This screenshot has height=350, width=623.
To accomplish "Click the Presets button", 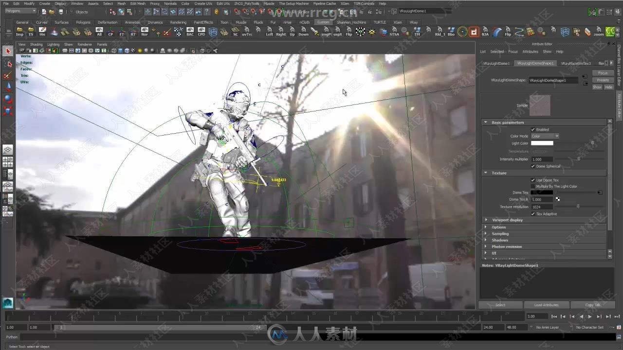I will pos(603,80).
